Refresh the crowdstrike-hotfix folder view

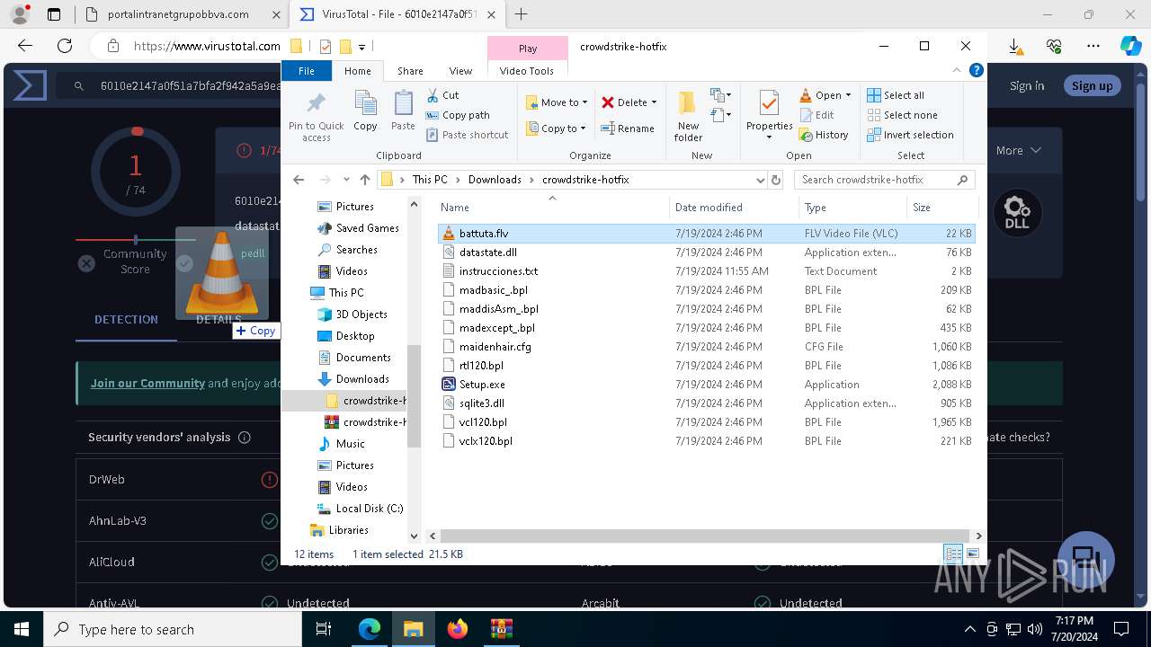[x=776, y=180]
